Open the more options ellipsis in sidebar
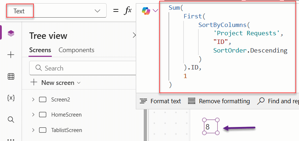299x141 pixels. coord(11,140)
